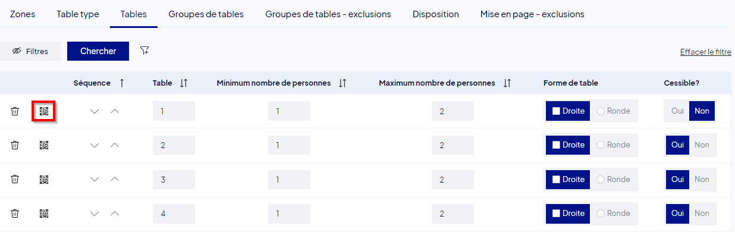
Task: Switch to Groupes de tables tab
Action: click(x=206, y=14)
